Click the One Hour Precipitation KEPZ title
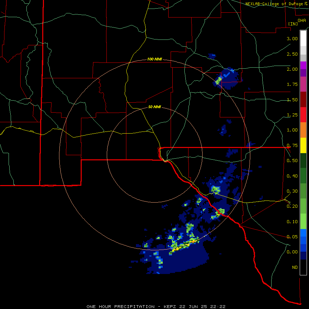 (156, 307)
